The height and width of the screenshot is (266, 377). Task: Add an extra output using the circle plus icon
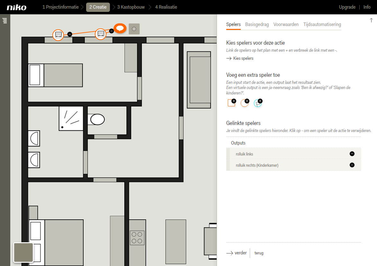(x=245, y=102)
